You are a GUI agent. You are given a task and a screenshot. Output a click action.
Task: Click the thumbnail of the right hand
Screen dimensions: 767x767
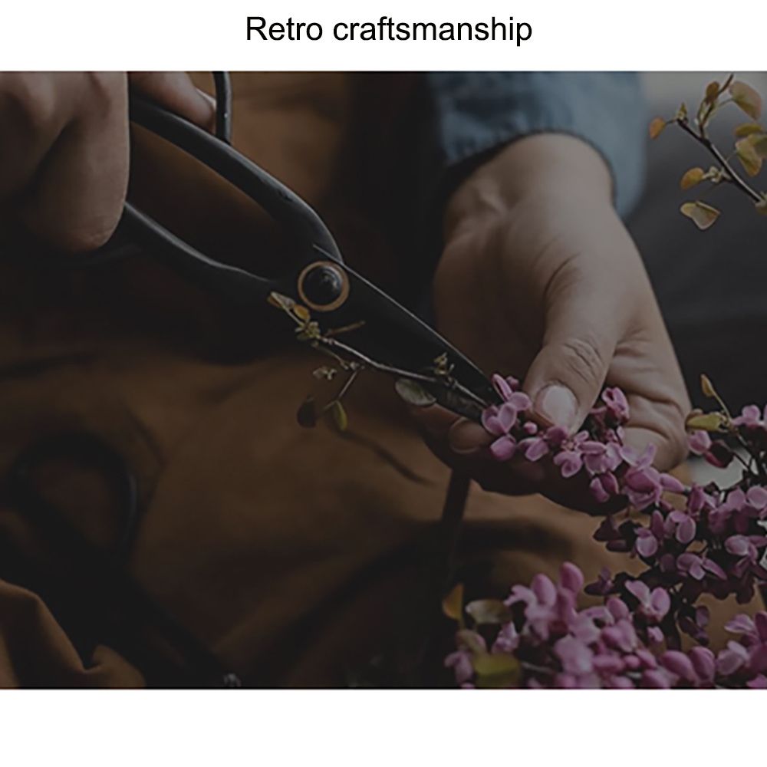click(557, 406)
